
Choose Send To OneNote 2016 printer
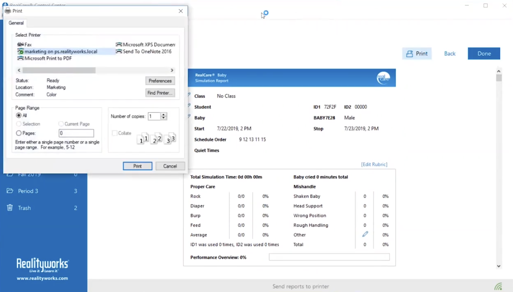(144, 52)
